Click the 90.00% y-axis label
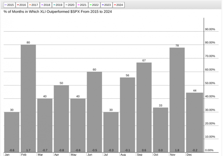This screenshot has width=224, height=156. (x=210, y=29)
